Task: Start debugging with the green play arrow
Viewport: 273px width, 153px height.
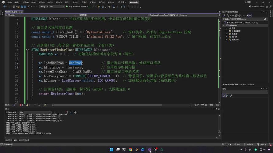Action: coord(67,7)
